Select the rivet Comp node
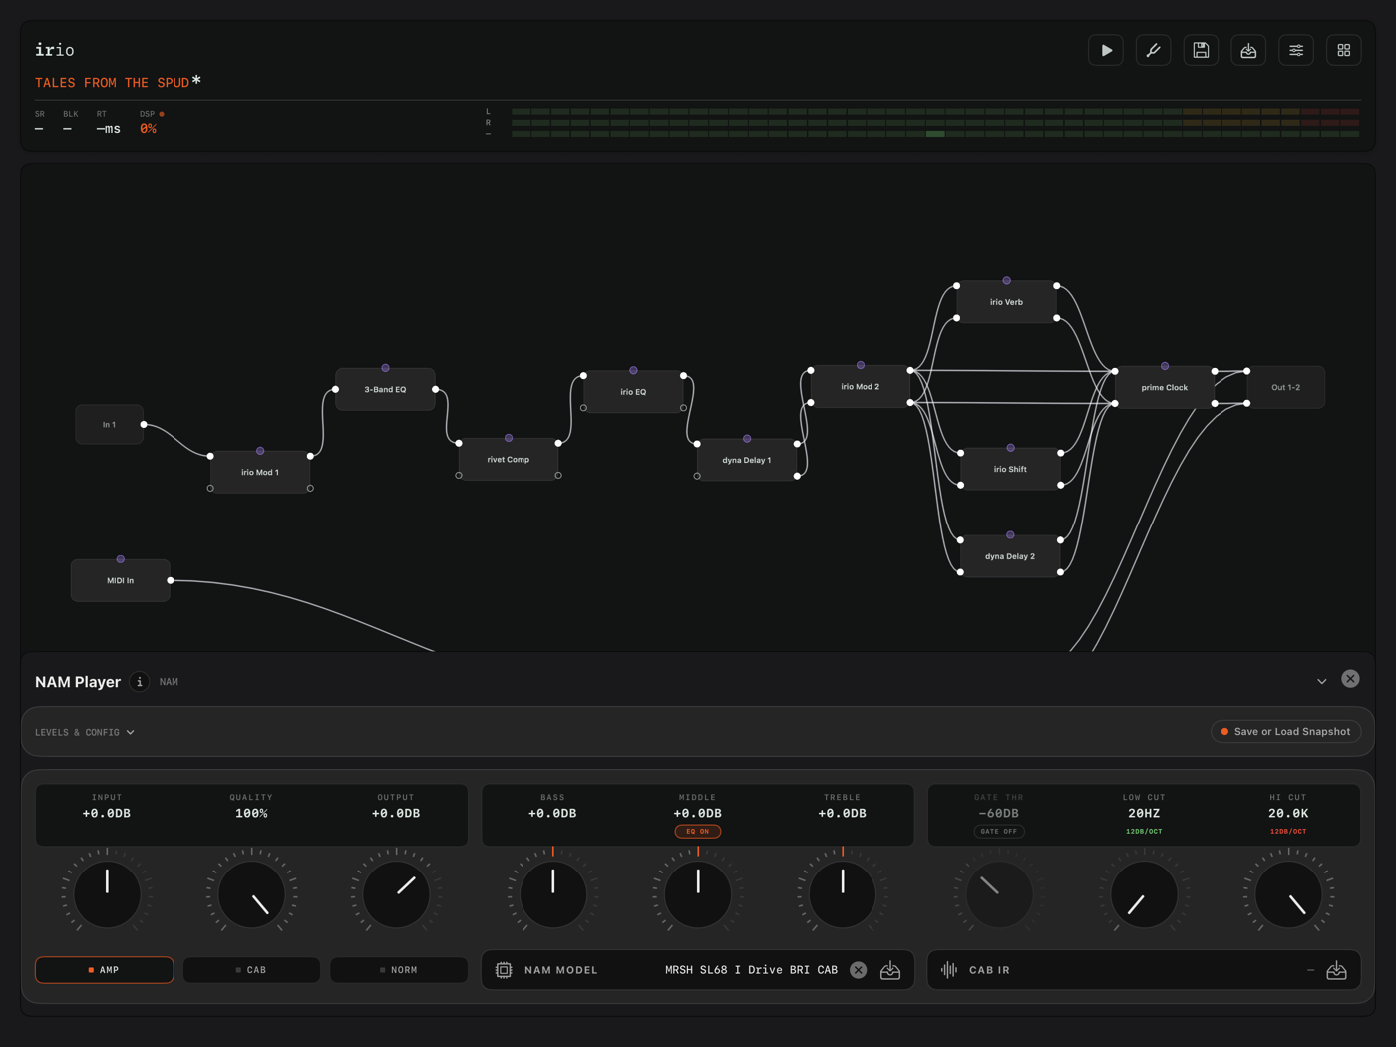The image size is (1396, 1047). point(509,460)
